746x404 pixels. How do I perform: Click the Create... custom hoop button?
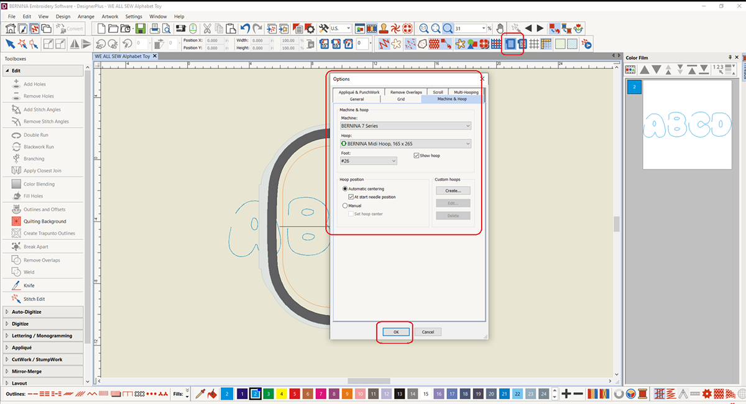(453, 191)
